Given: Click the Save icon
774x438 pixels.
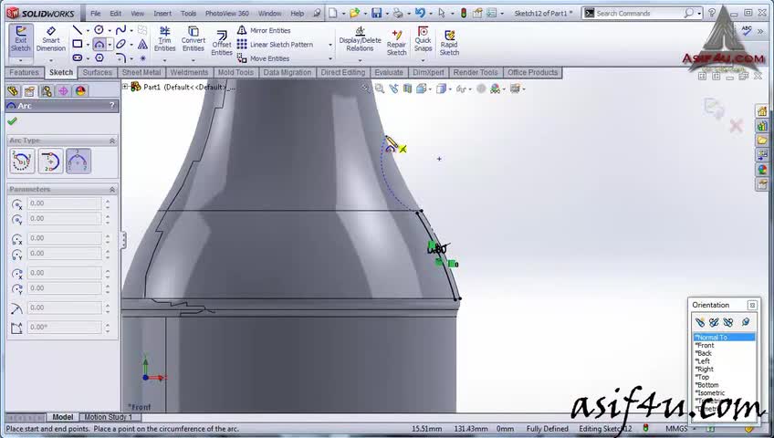Looking at the screenshot, I should (377, 14).
